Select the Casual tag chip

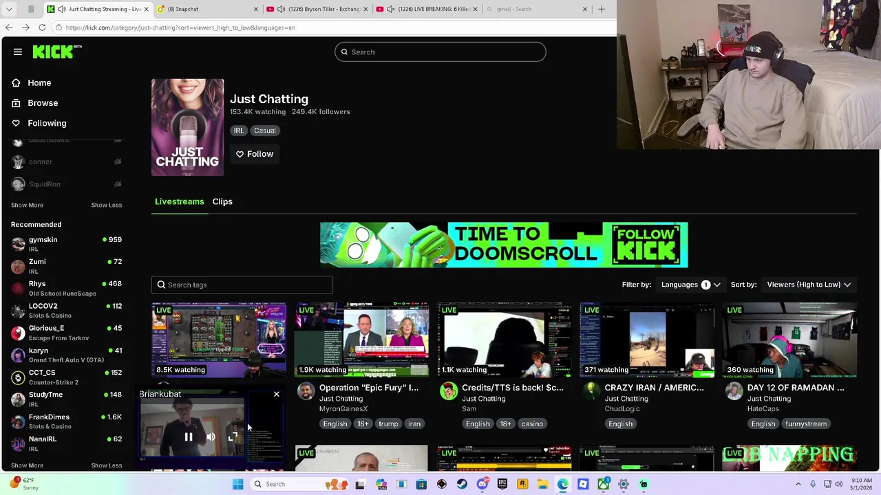click(x=264, y=131)
